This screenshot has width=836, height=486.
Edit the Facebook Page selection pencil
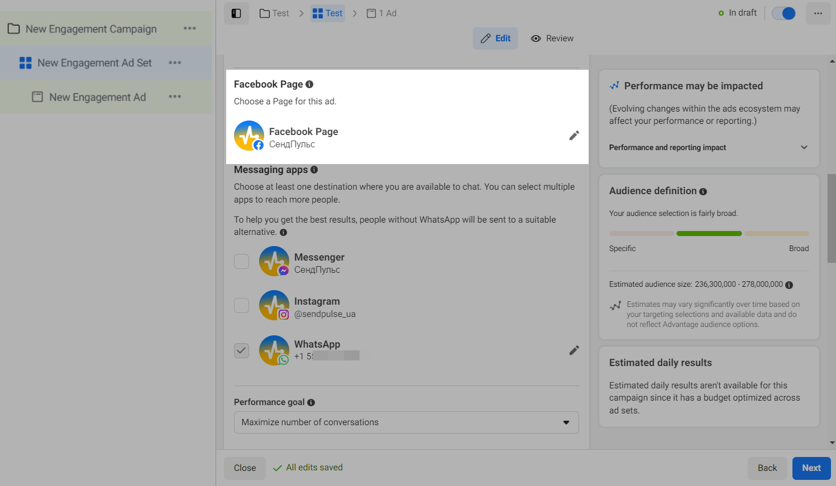[574, 136]
